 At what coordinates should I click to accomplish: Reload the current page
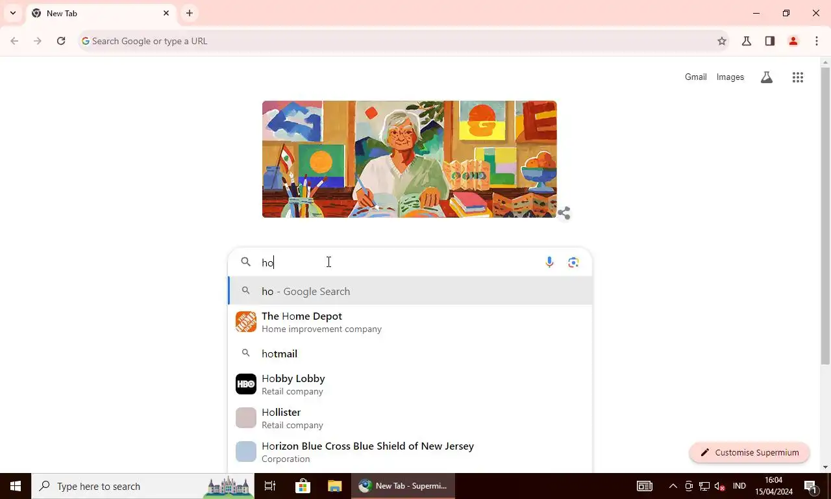point(61,41)
